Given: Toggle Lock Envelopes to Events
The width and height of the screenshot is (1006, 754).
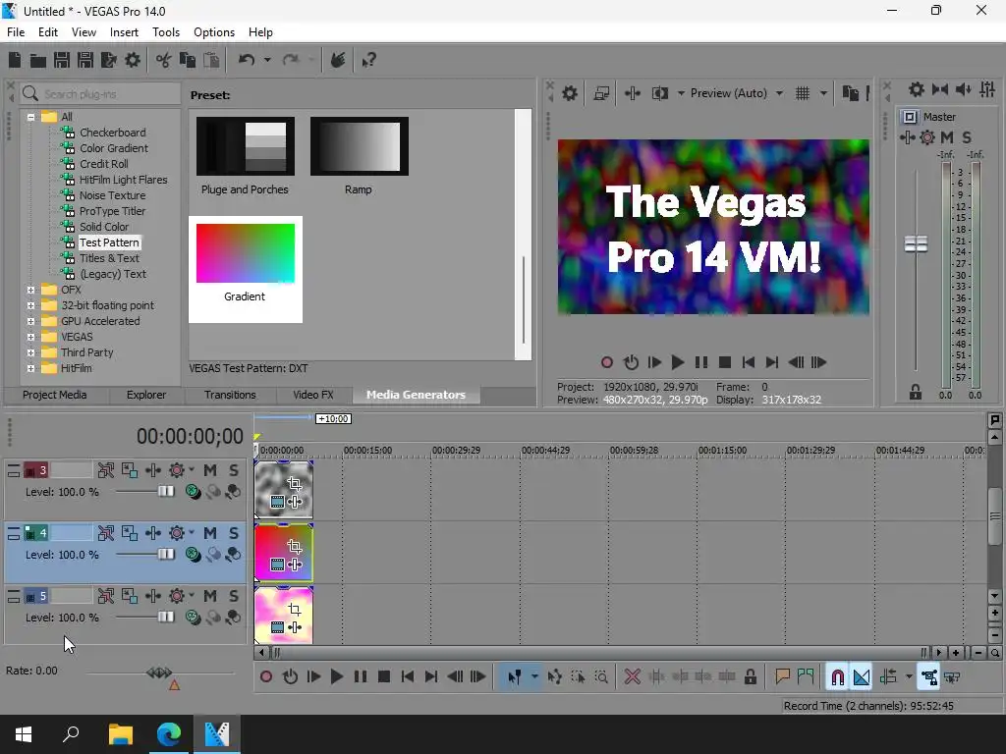Looking at the screenshot, I should coord(929,676).
